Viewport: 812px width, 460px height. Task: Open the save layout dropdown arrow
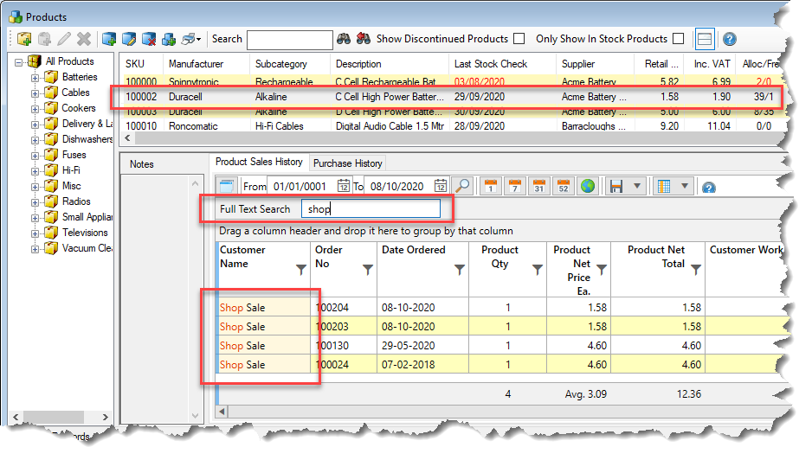[x=637, y=186]
